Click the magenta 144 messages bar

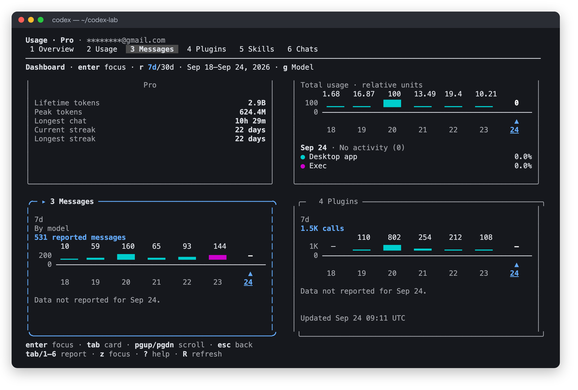[x=218, y=257]
